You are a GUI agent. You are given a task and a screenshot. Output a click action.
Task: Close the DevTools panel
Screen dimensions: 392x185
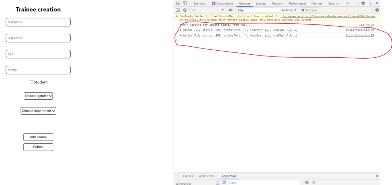(x=377, y=3)
